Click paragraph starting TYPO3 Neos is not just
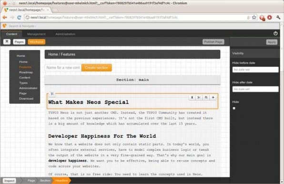 [x=131, y=118]
